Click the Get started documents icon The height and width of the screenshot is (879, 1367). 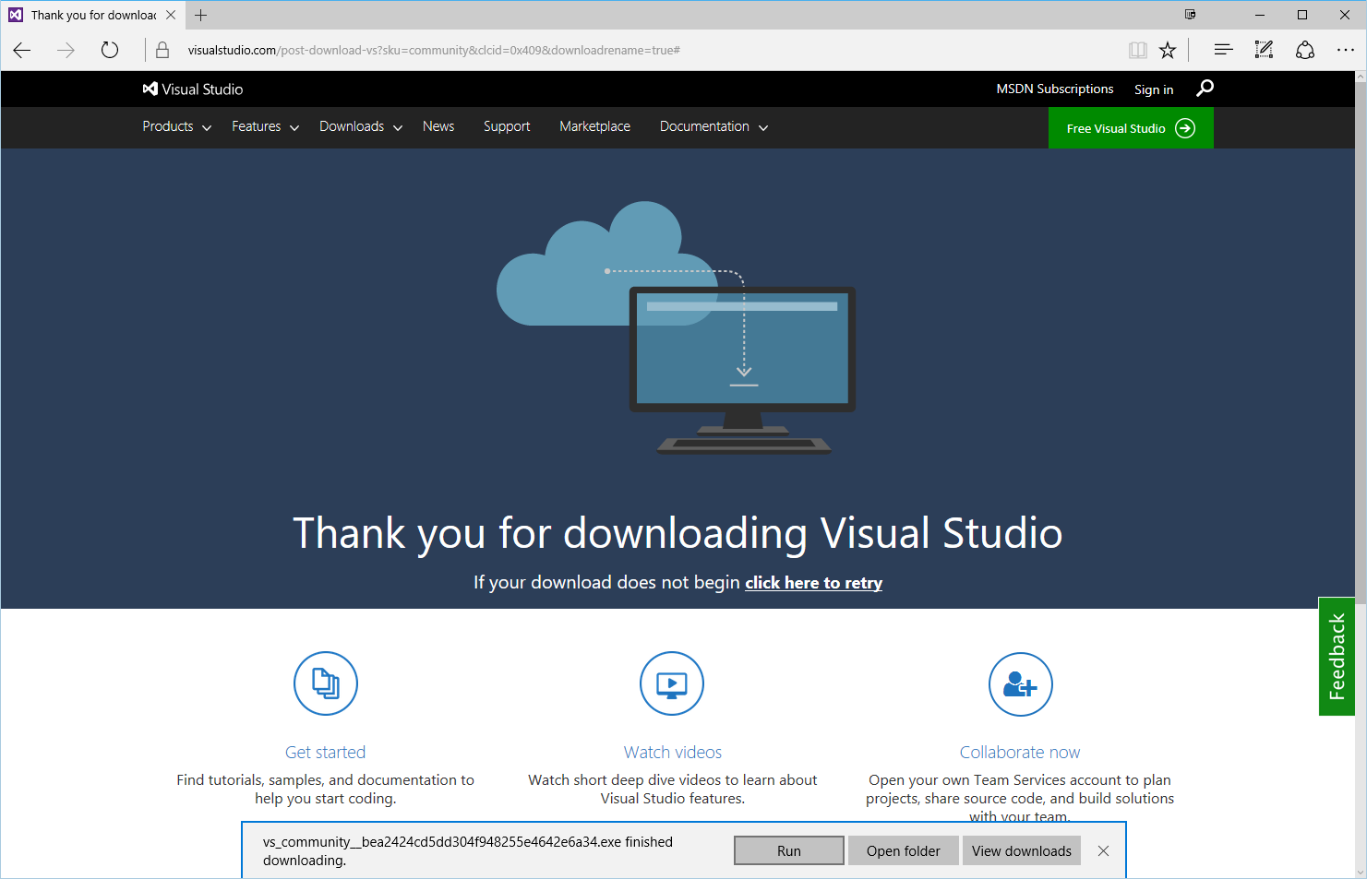[326, 683]
